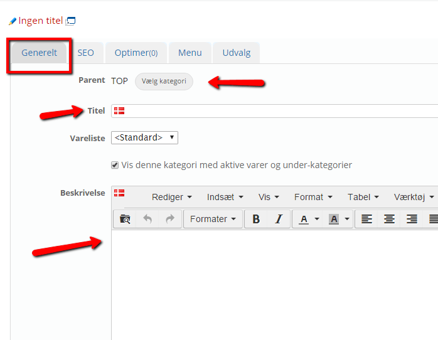438x340 pixels.
Task: Toggle italic formatting
Action: tap(279, 219)
